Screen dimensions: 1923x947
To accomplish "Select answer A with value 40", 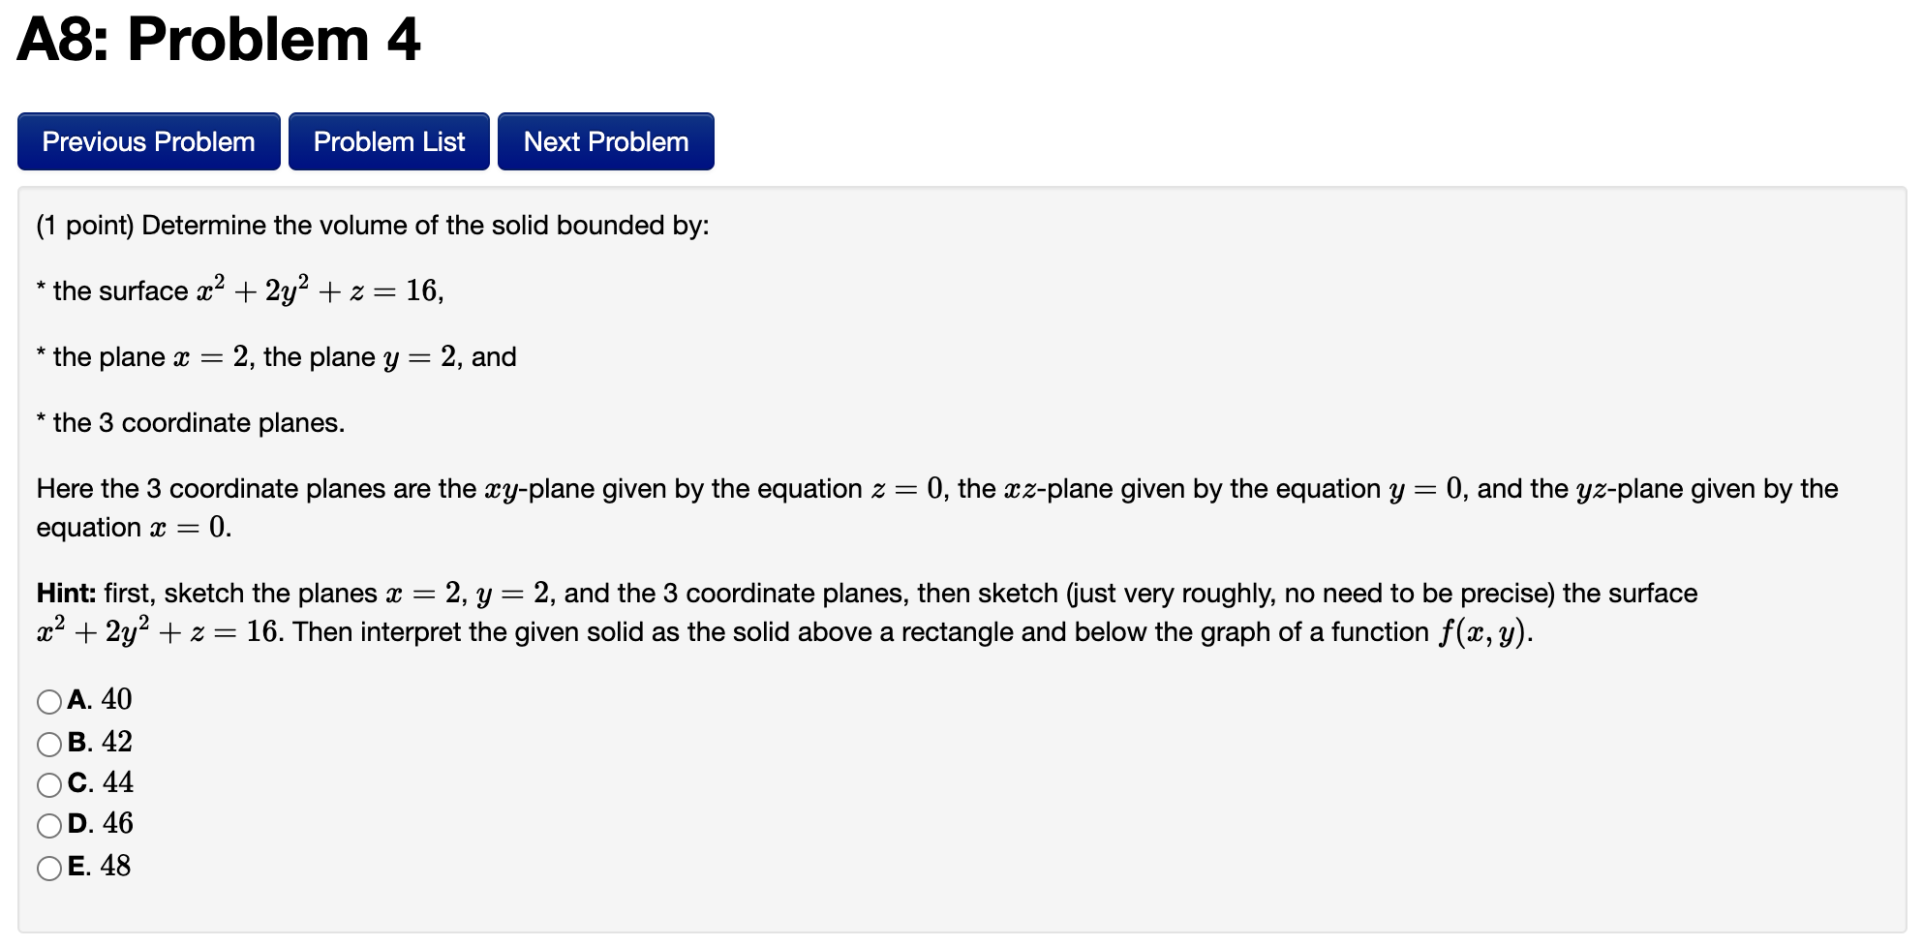I will pos(49,701).
